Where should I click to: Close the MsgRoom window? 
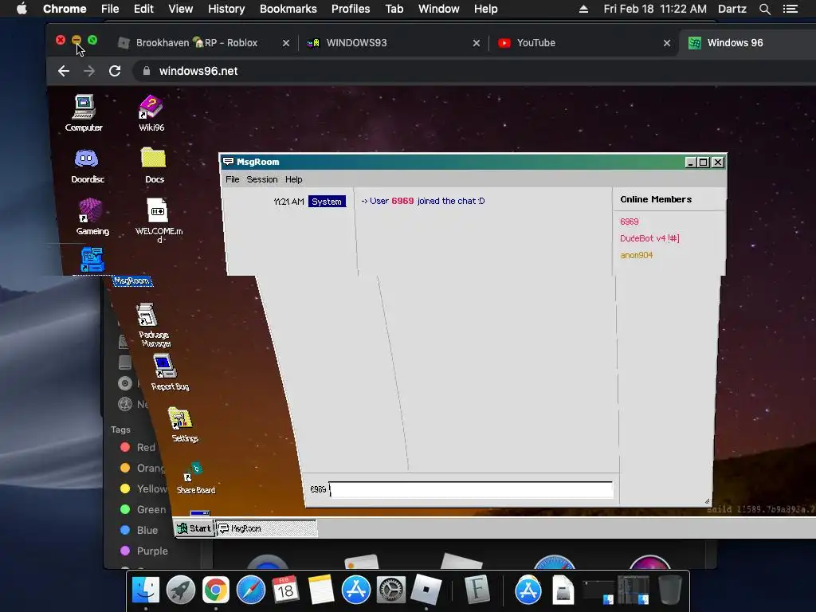point(718,163)
